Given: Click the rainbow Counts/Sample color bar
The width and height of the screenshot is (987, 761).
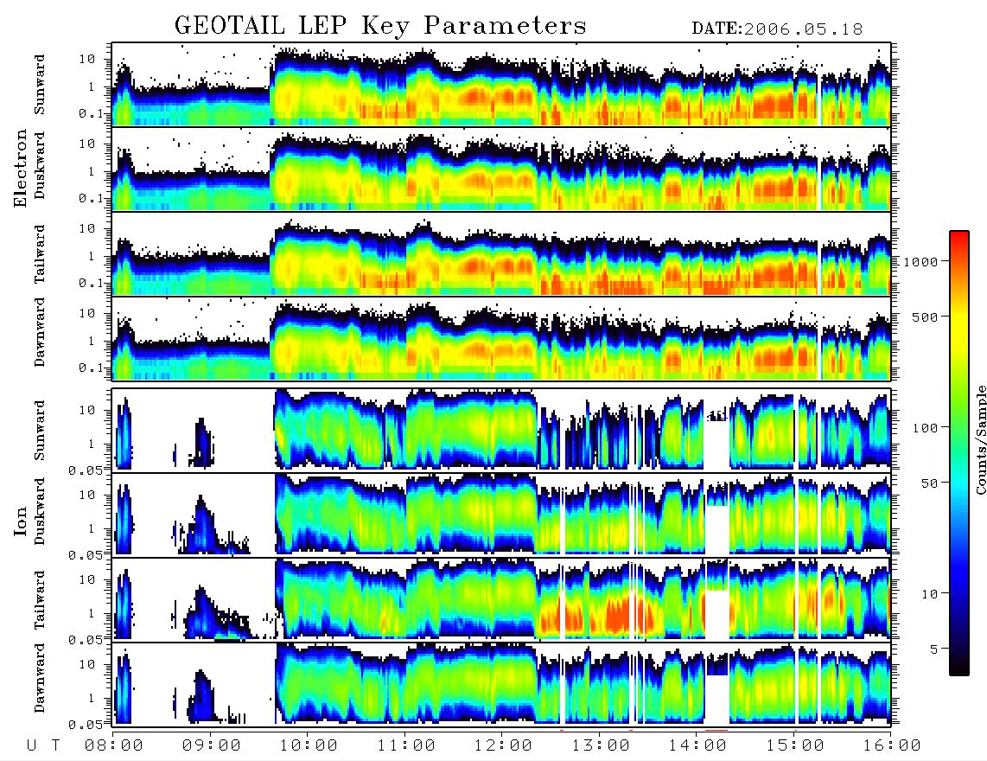Looking at the screenshot, I should 959,453.
